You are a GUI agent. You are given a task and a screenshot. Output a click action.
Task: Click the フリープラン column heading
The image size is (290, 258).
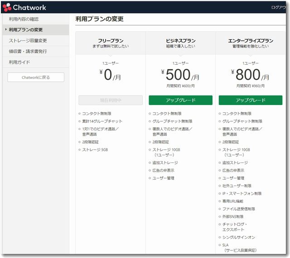(111, 41)
